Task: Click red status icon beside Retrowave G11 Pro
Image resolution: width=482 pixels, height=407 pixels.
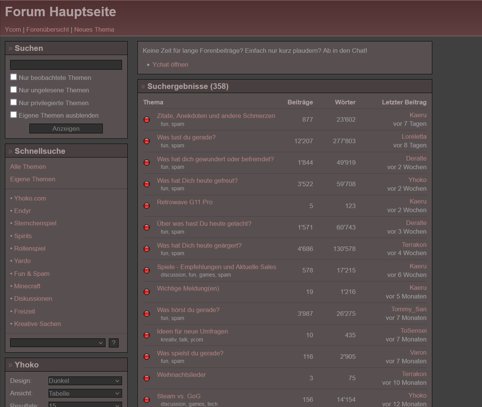Action: [147, 206]
